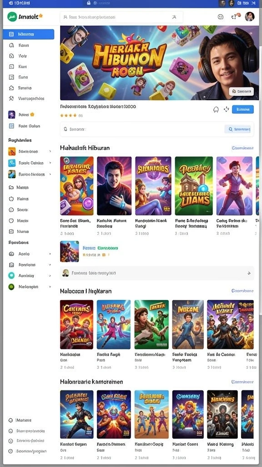The height and width of the screenshot is (467, 262).
Task: Click the sparkle icon beside the bell
Action: [227, 109]
